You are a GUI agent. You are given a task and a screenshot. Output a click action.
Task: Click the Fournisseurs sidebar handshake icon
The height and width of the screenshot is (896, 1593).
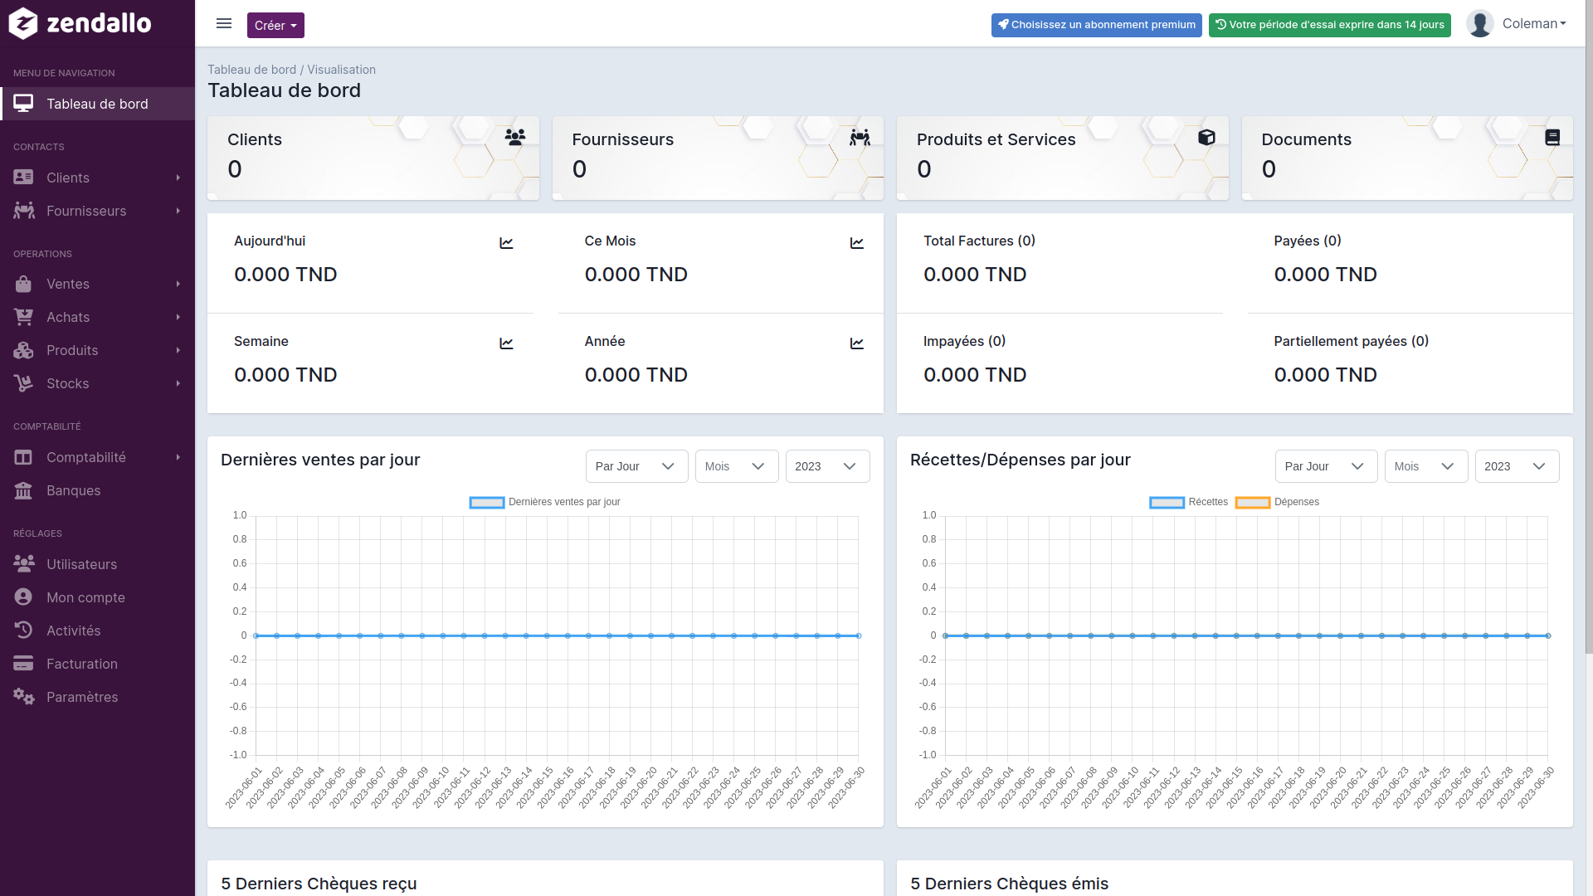click(x=24, y=211)
